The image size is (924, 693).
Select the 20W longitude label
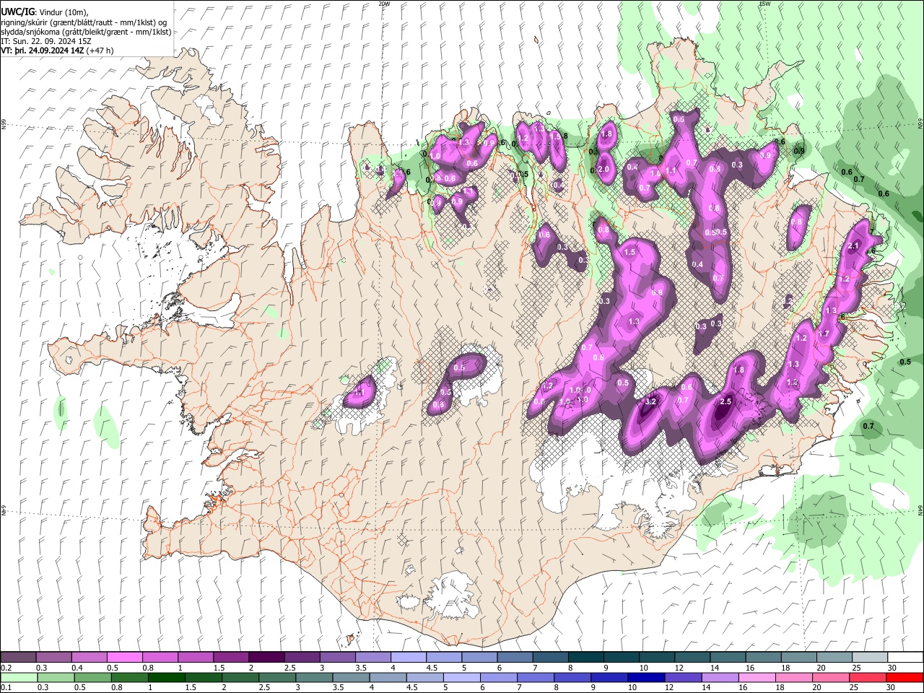tap(384, 4)
